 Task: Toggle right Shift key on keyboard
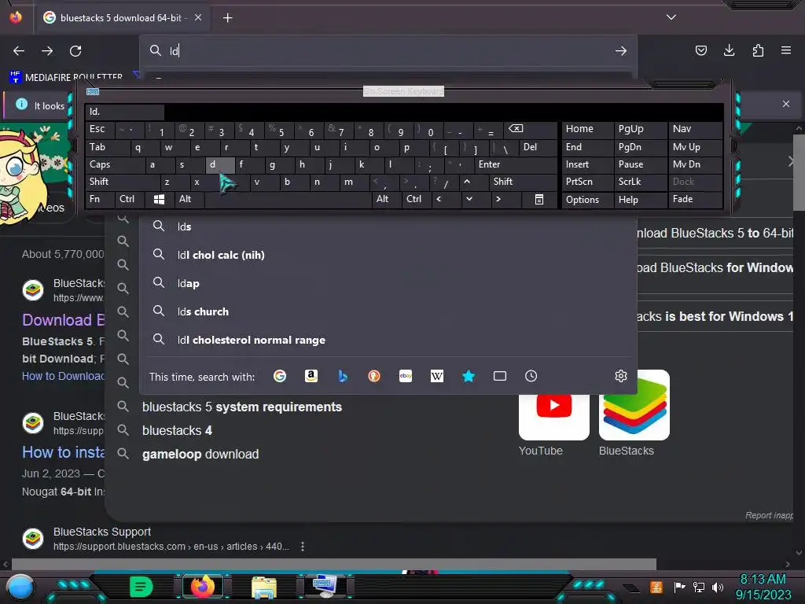click(x=523, y=182)
